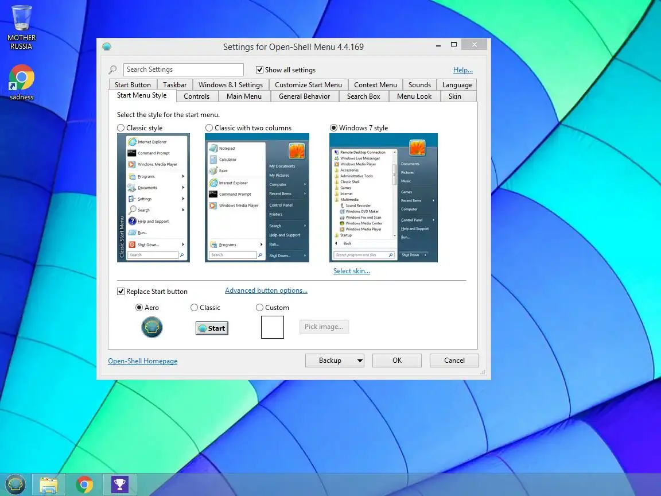Image resolution: width=661 pixels, height=496 pixels.
Task: Click the window resize grip corner
Action: click(483, 372)
